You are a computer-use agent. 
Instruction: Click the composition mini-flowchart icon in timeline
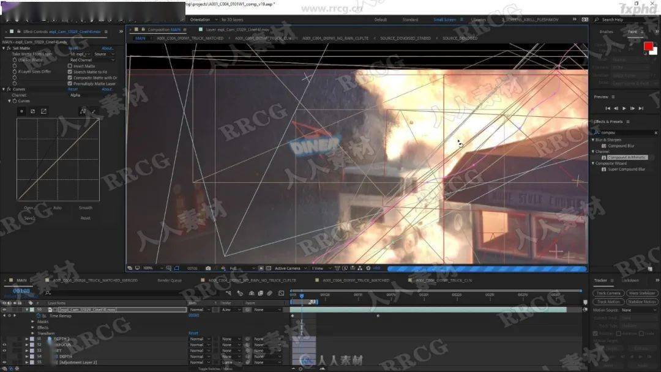[228, 293]
